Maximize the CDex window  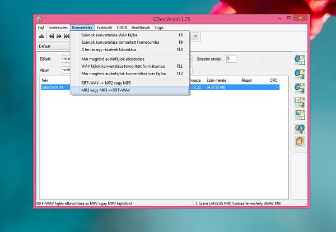coord(289,18)
